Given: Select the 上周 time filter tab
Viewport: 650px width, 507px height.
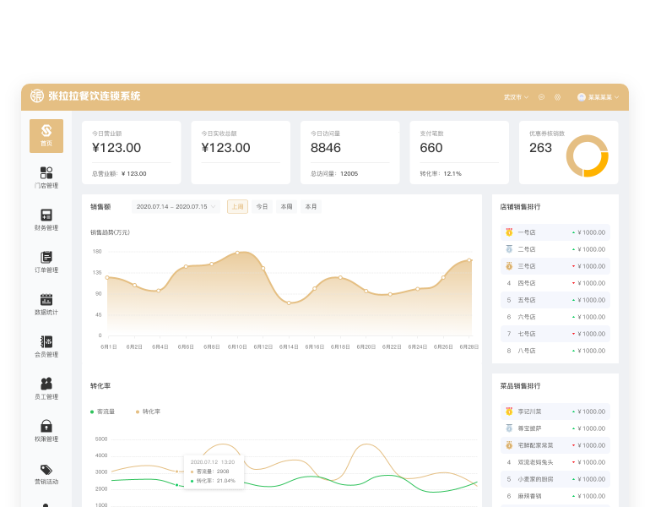Looking at the screenshot, I should (x=237, y=206).
